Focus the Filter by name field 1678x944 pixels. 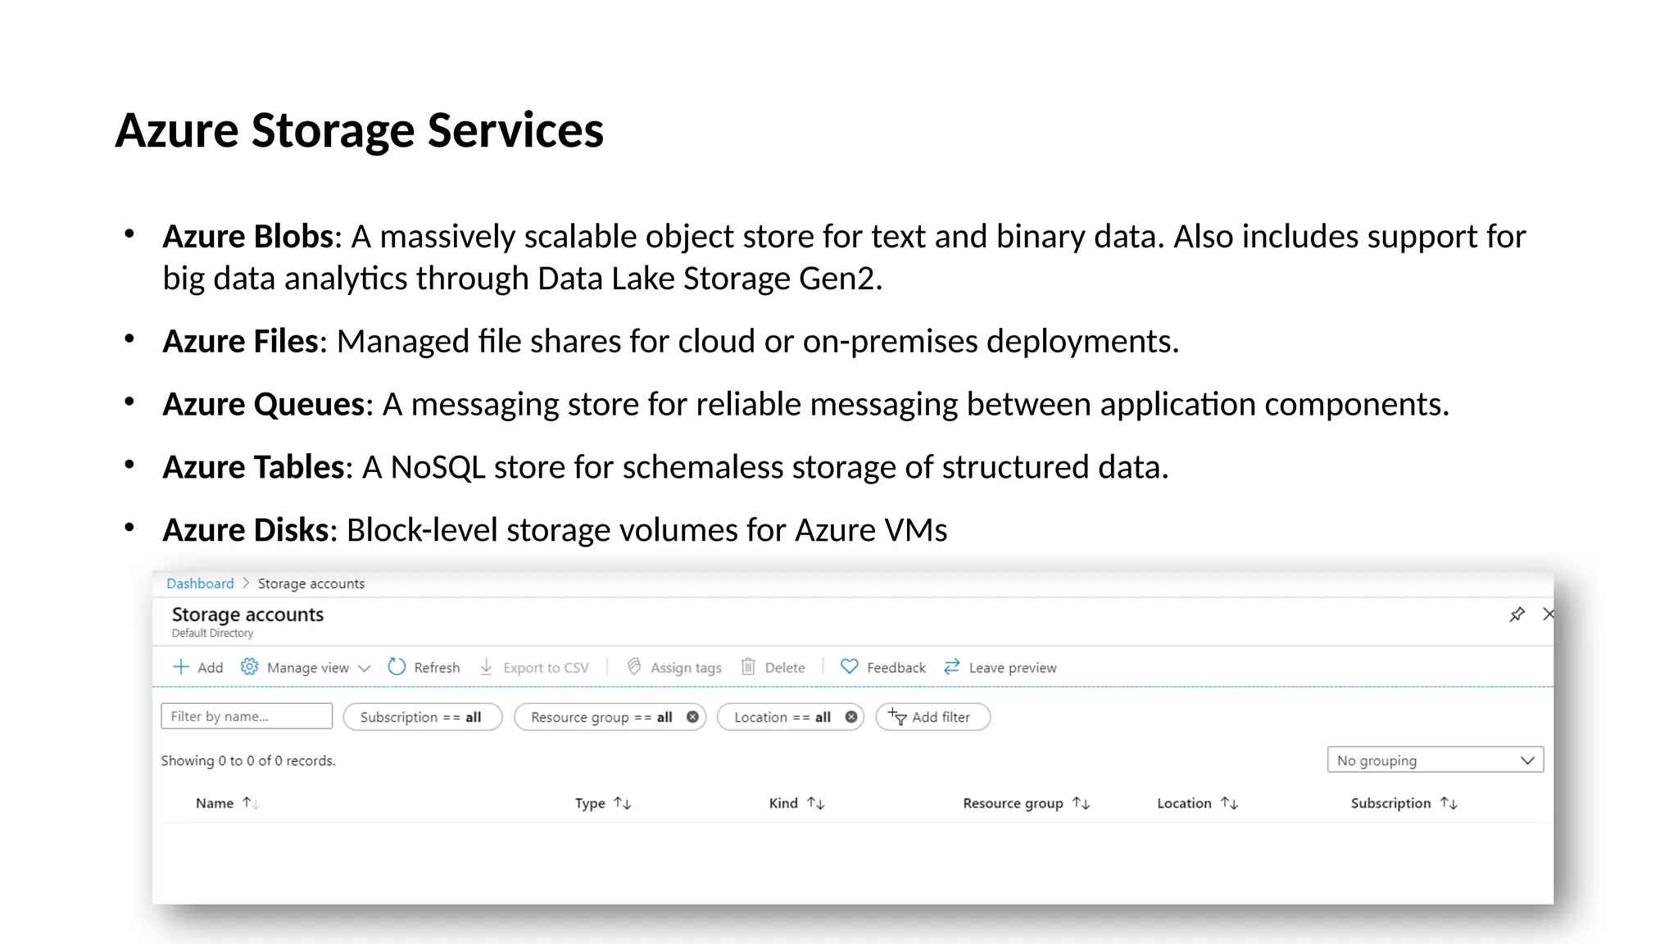[x=247, y=716]
